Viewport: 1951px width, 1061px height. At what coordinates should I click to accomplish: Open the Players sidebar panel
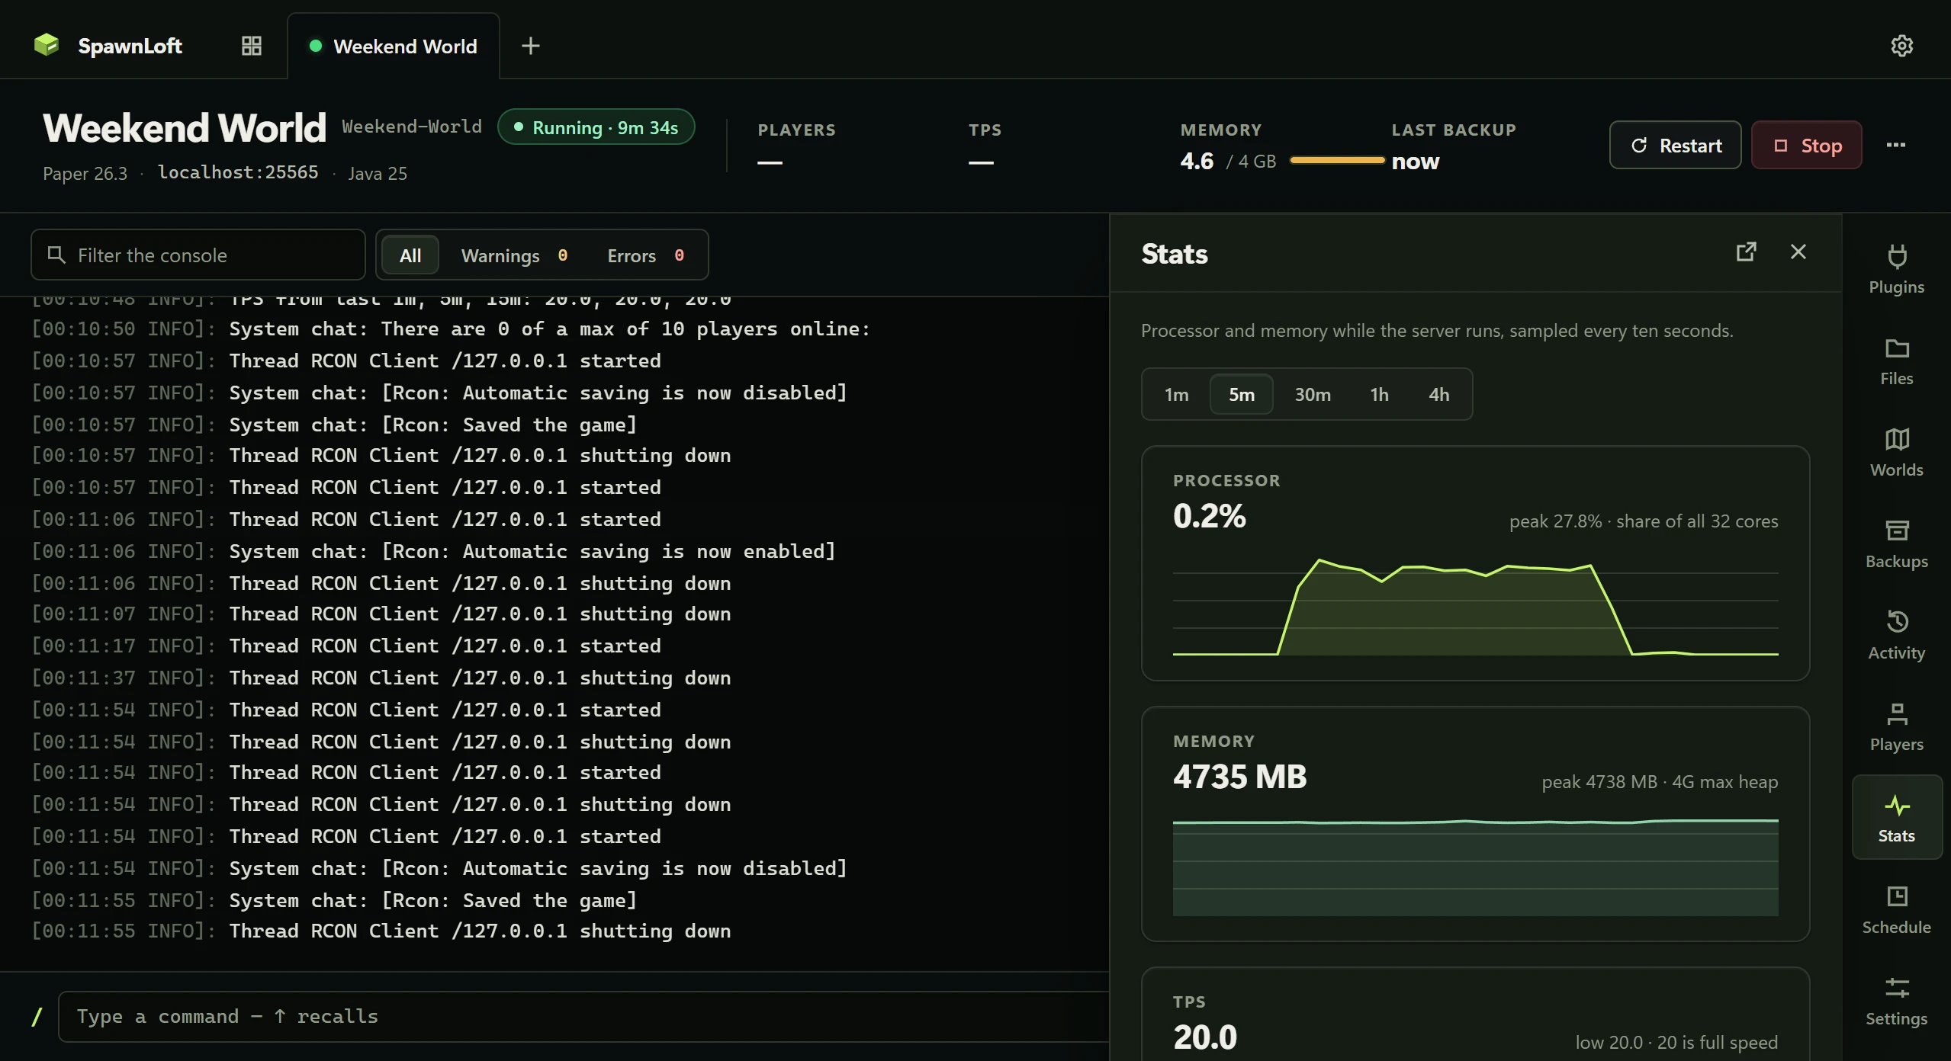tap(1897, 727)
